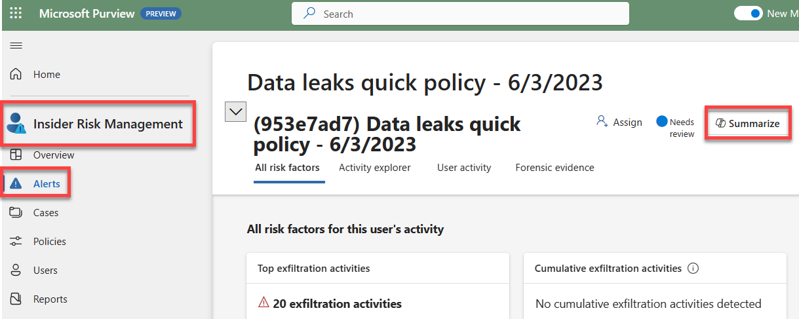
Task: Click the Cases folder icon
Action: [x=16, y=213]
